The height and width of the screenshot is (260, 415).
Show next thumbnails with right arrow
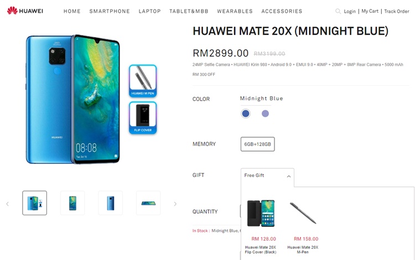click(175, 204)
